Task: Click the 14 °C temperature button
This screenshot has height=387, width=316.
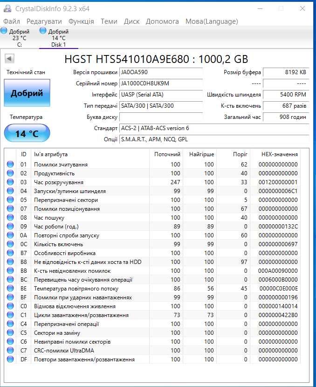Action: (x=27, y=133)
